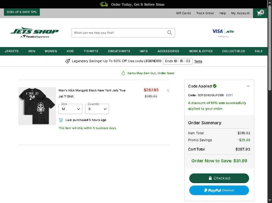
Task: Open the Nick Mangold T-Shirt product title
Action: tap(92, 93)
